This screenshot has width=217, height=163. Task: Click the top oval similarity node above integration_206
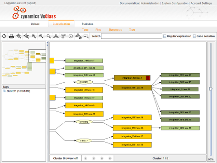pos(84,82)
